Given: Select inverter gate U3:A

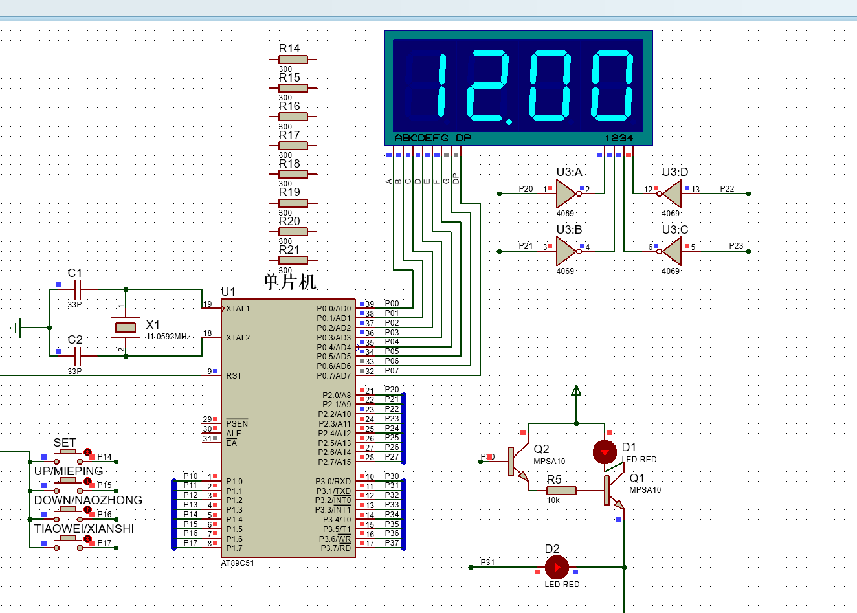Looking at the screenshot, I should [x=568, y=194].
